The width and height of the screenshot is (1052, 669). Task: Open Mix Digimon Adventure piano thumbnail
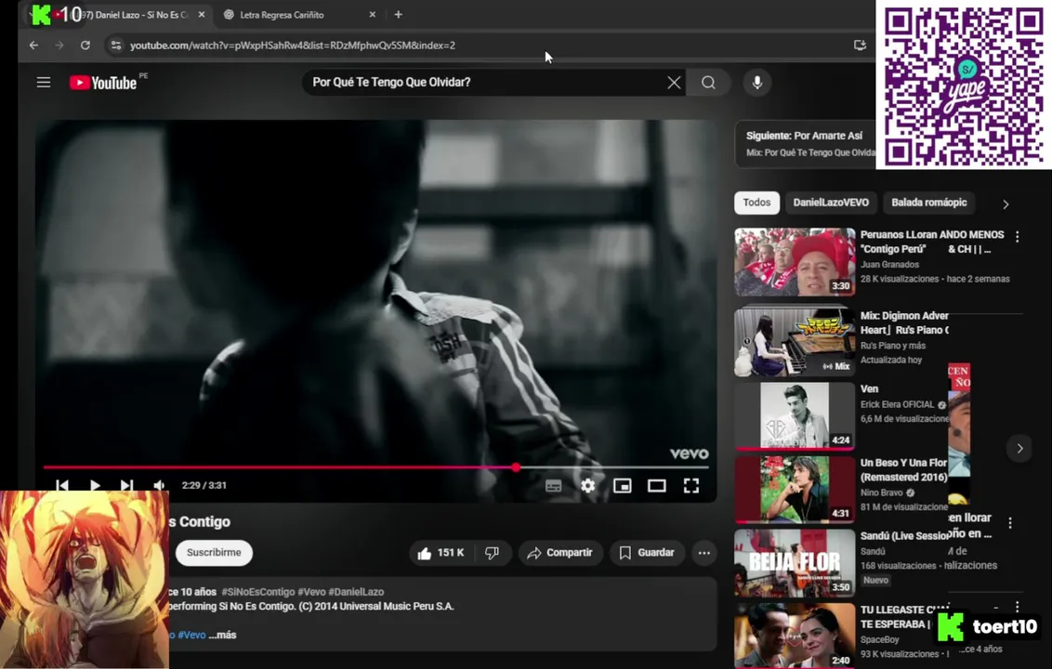point(795,342)
